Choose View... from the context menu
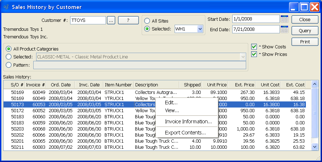 tap(187, 110)
